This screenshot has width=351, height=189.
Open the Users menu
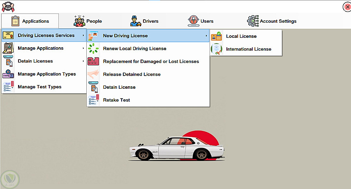pyautogui.click(x=201, y=21)
